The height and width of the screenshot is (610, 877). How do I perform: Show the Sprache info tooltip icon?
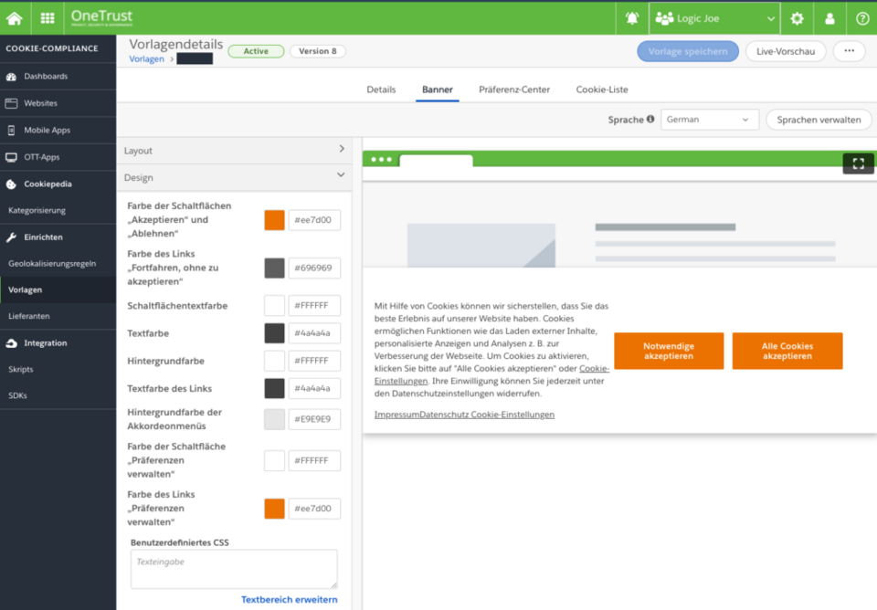pos(650,119)
